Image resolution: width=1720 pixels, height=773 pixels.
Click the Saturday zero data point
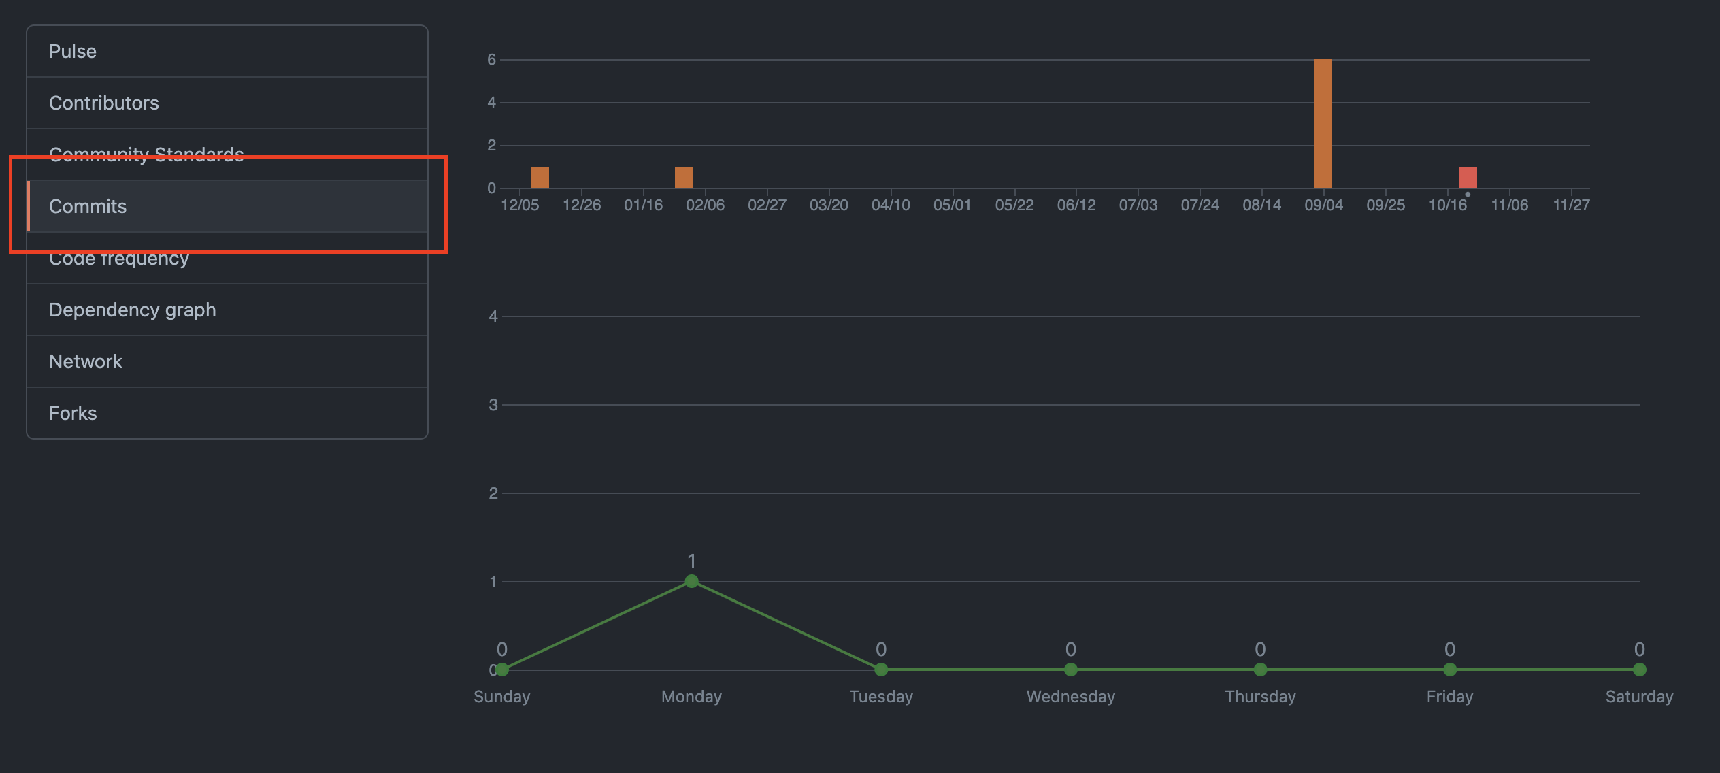(1639, 670)
